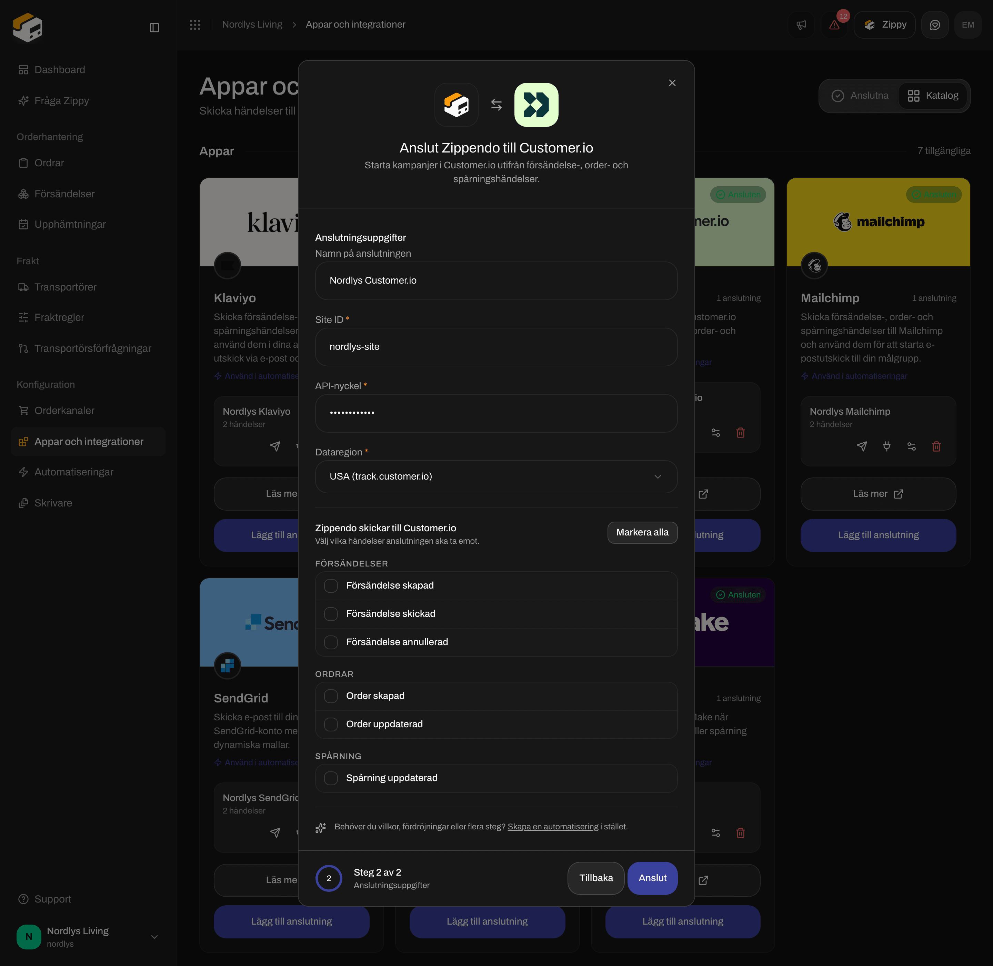Click Nordlys Living breadcrumb

tap(252, 24)
